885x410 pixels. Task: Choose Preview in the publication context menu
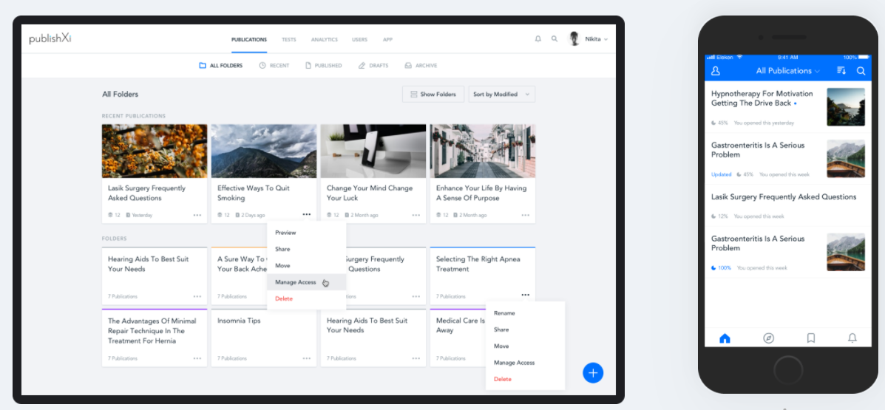(x=307, y=233)
